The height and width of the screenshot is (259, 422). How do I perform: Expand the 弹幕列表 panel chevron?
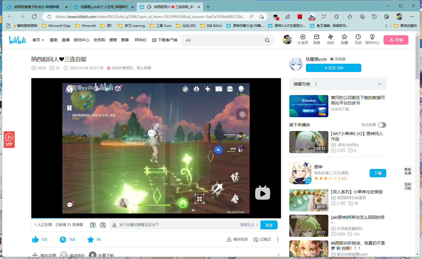(380, 84)
